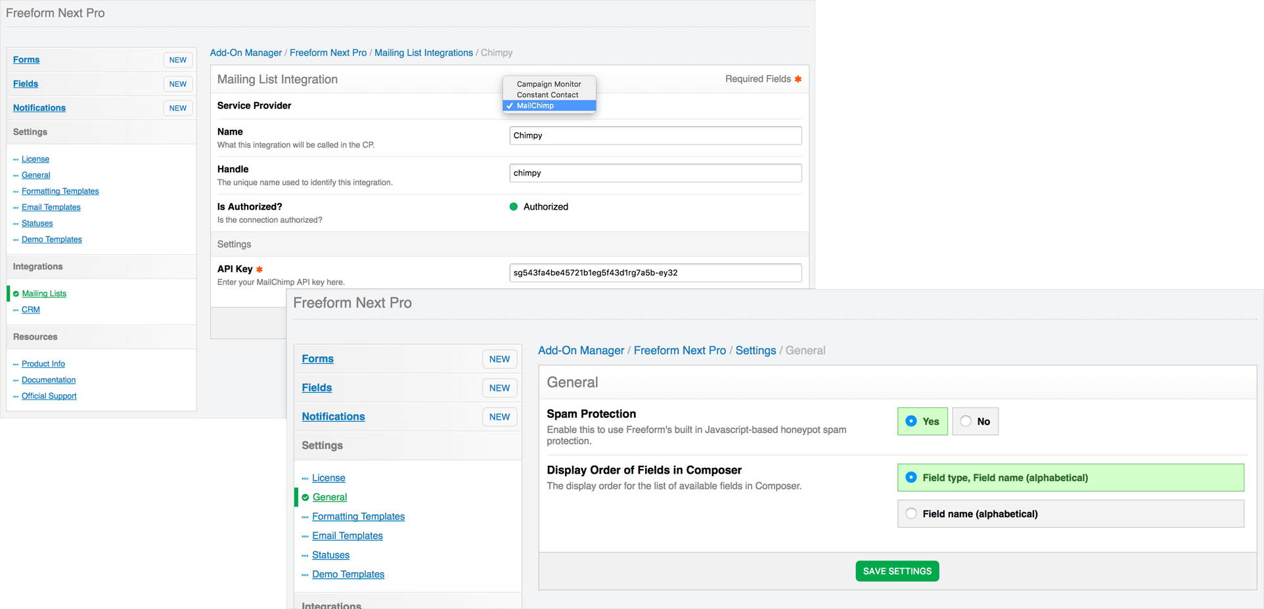Choose Campaign Monitor in provider dropdown
The height and width of the screenshot is (609, 1264).
pos(549,84)
